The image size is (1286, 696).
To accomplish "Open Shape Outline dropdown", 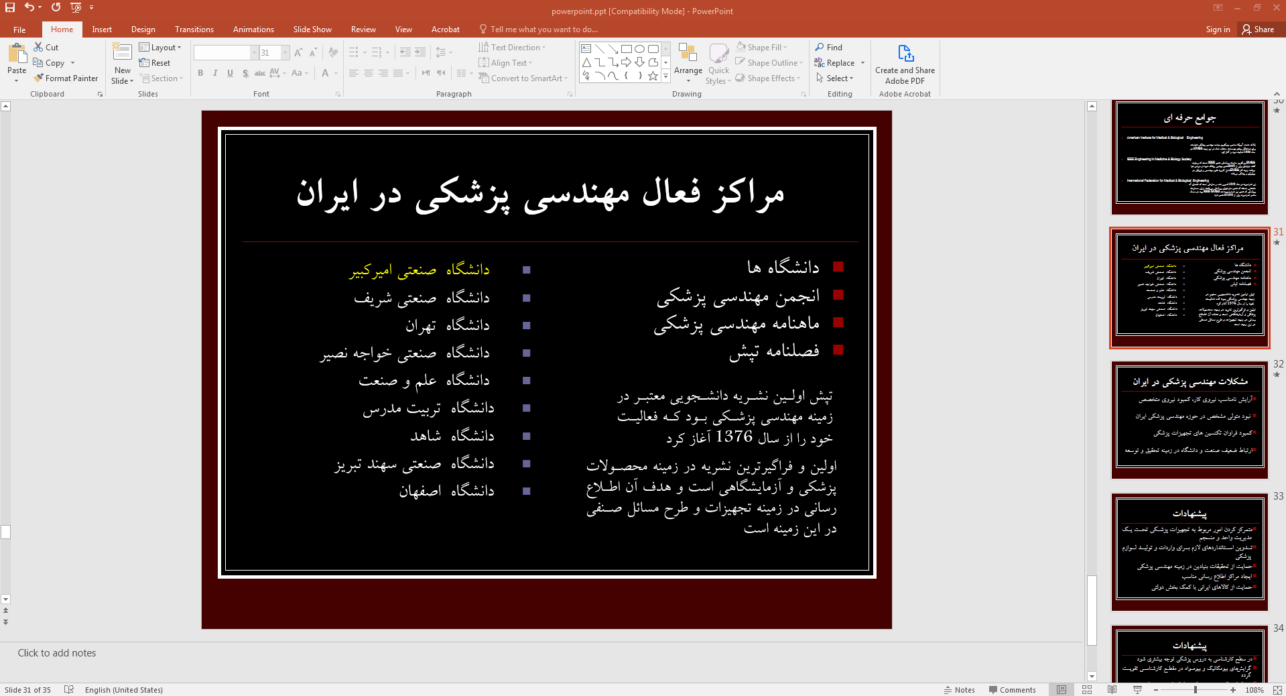I will 769,63.
